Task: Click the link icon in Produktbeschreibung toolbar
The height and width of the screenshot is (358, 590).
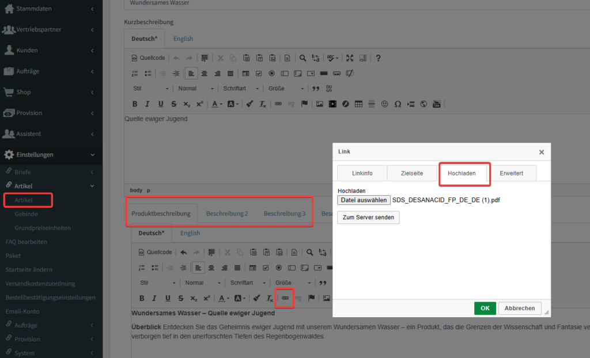Action: pyautogui.click(x=285, y=298)
